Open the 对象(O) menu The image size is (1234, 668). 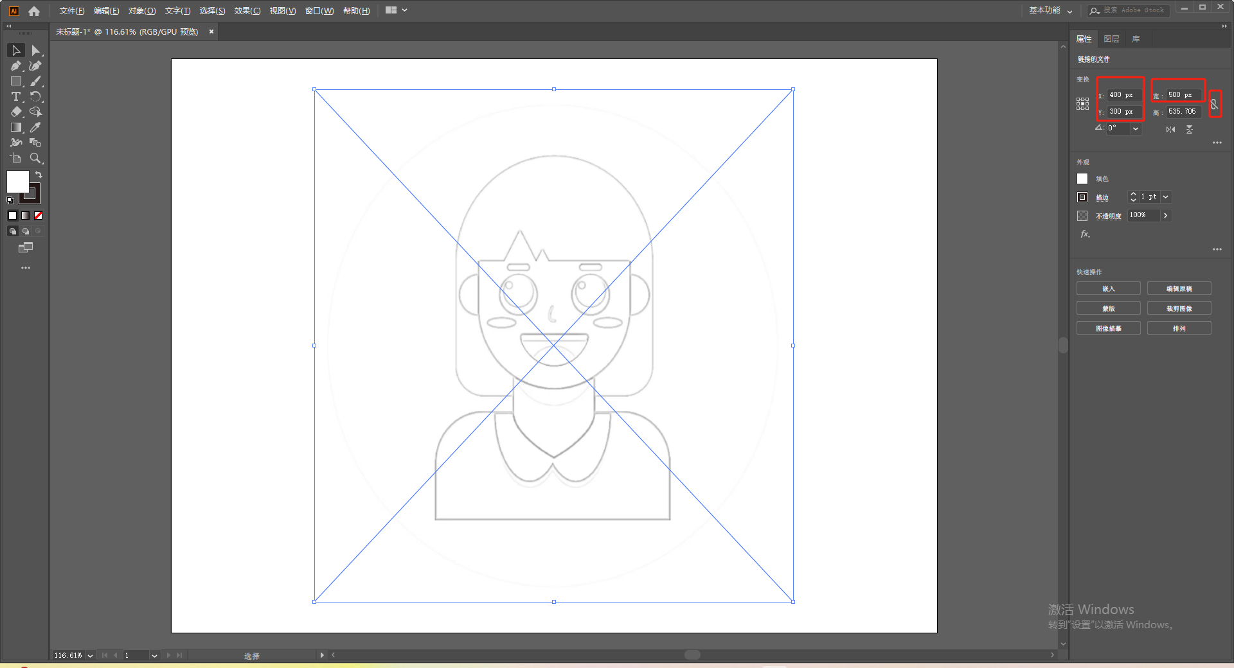point(142,11)
